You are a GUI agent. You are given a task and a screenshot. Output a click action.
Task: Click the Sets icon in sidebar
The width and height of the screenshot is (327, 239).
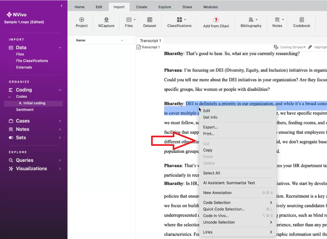(11, 138)
